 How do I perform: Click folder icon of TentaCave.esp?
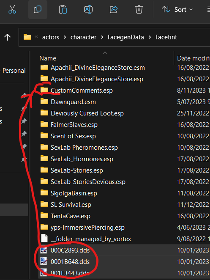tap(44, 216)
